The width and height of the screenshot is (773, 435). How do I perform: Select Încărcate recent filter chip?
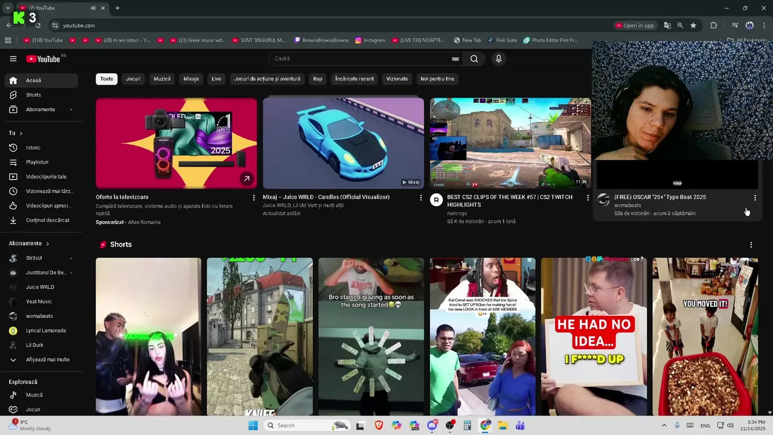click(354, 79)
